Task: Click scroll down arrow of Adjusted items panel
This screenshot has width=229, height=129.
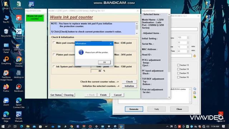Action: (x=169, y=97)
